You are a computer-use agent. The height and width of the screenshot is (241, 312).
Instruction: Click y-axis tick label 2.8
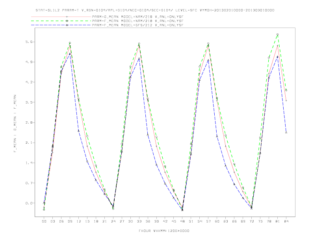pos(29,122)
